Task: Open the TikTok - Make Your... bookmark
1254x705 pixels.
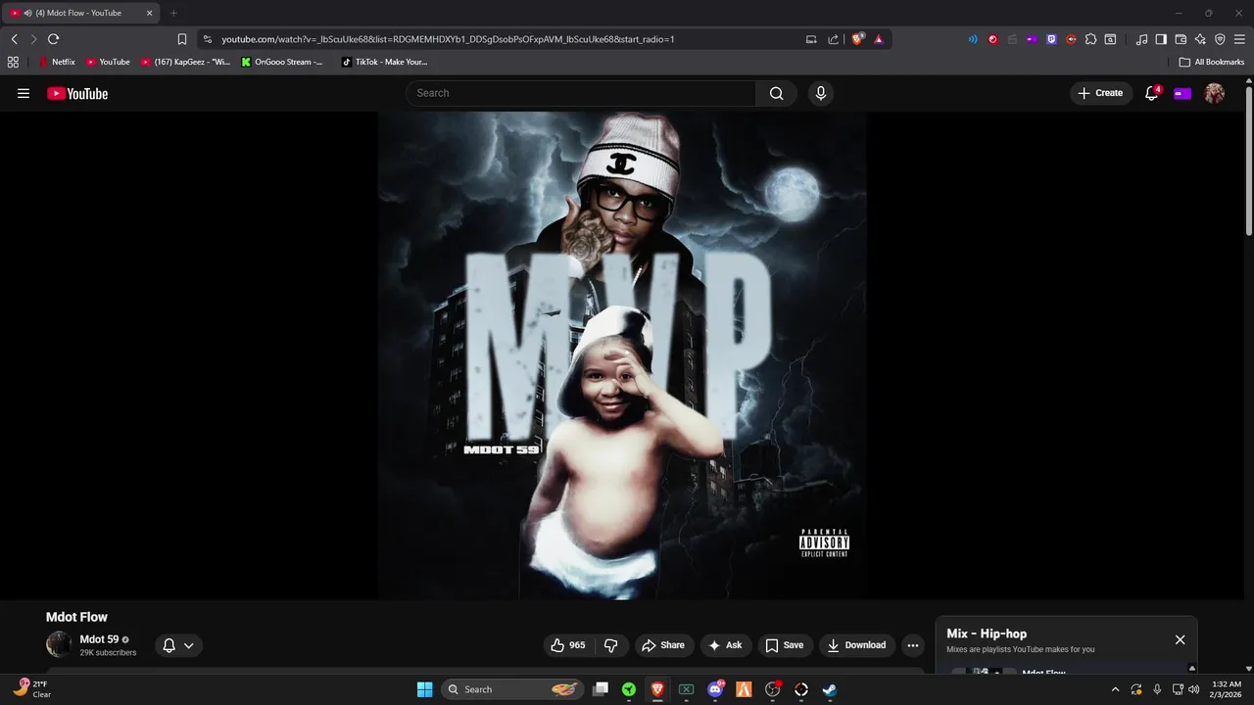Action: click(385, 62)
